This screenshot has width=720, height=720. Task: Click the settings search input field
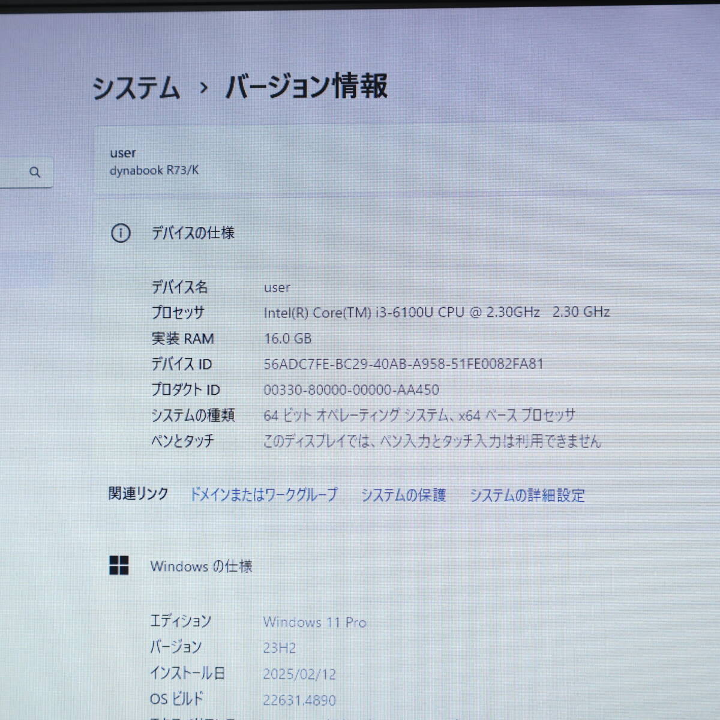point(26,172)
